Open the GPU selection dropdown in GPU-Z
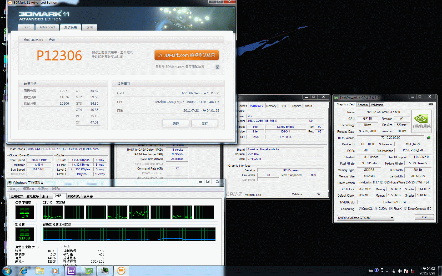Screen dimensions: 442x276 tap(365, 218)
